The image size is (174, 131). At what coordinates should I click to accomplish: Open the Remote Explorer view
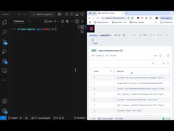5,71
